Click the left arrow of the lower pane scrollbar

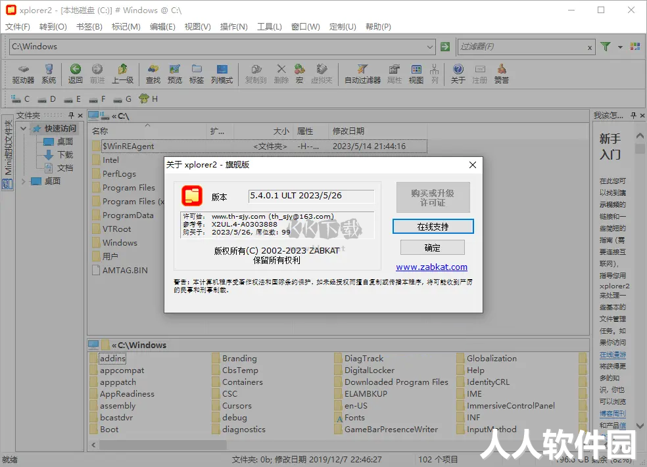(93, 445)
